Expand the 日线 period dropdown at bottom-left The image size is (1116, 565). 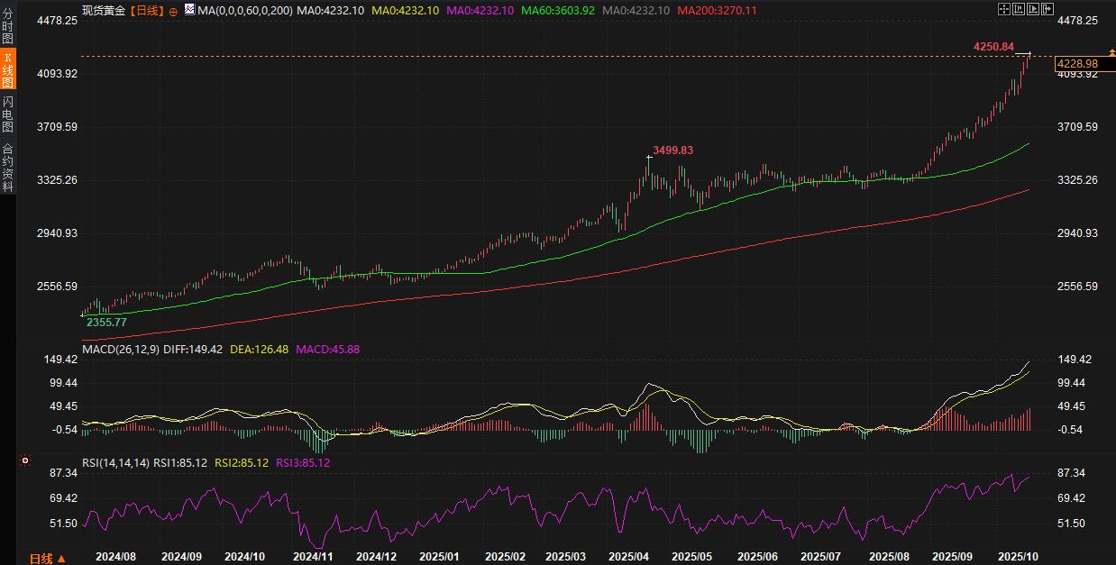pyautogui.click(x=47, y=558)
